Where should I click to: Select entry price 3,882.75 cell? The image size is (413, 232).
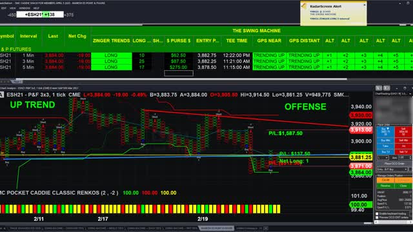pyautogui.click(x=207, y=55)
